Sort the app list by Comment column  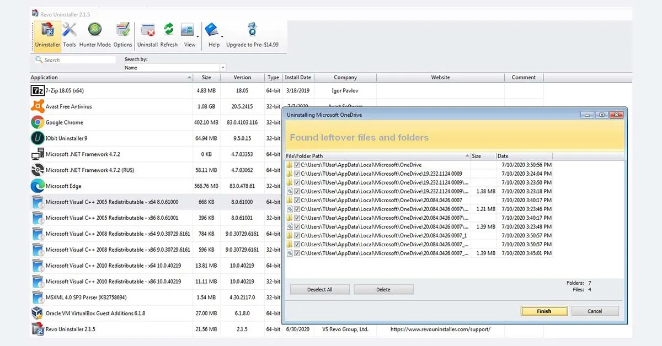524,78
